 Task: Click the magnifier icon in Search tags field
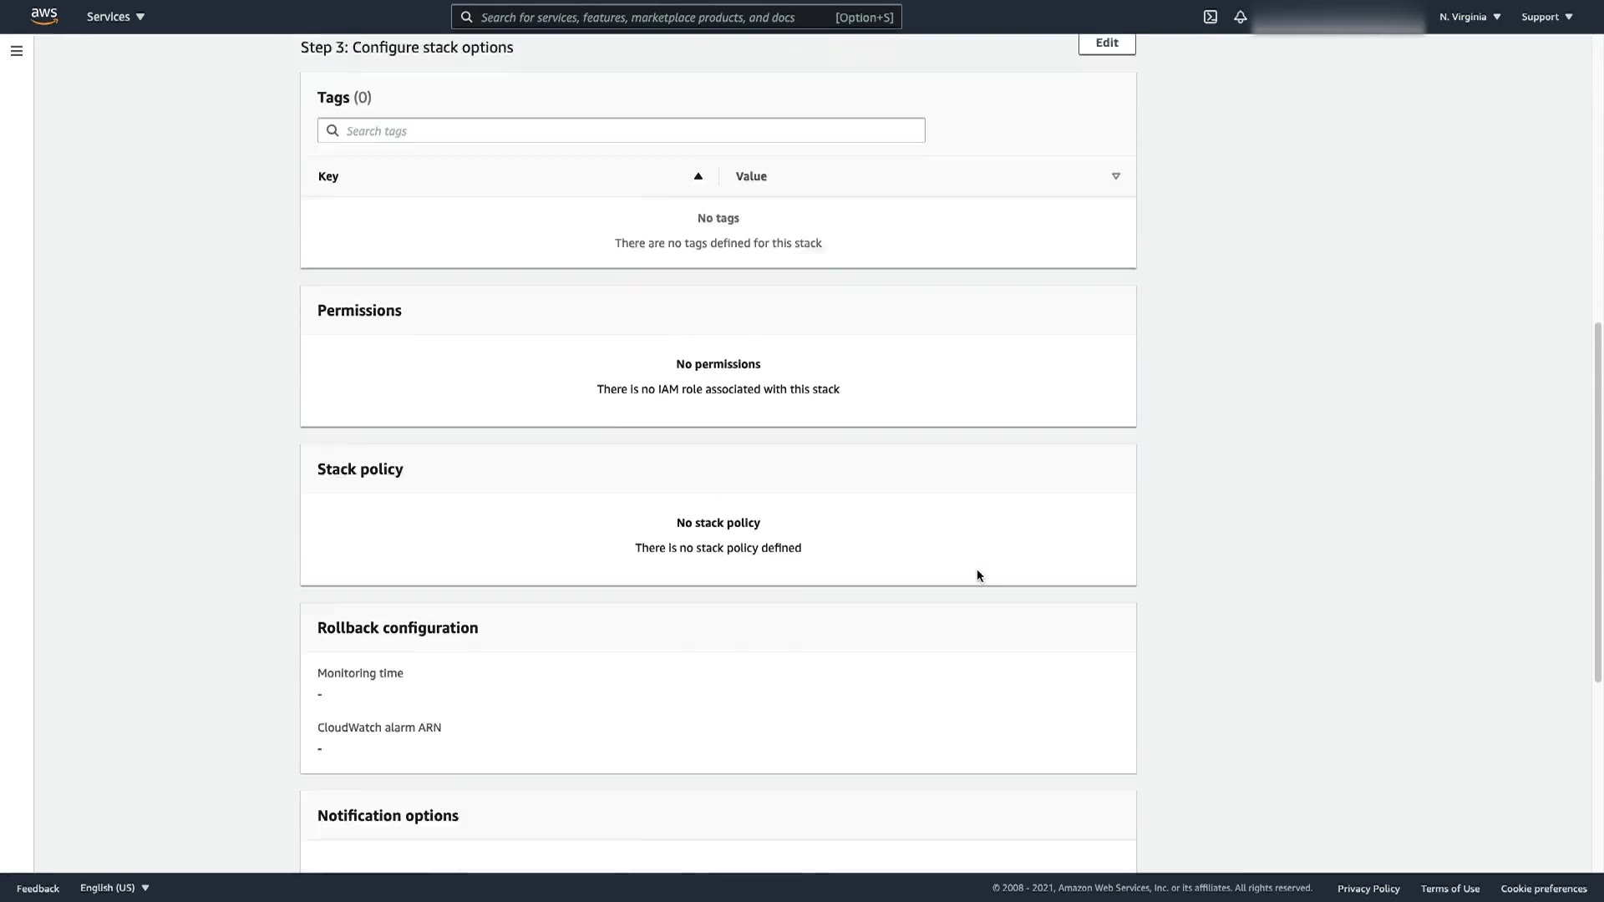tap(332, 130)
